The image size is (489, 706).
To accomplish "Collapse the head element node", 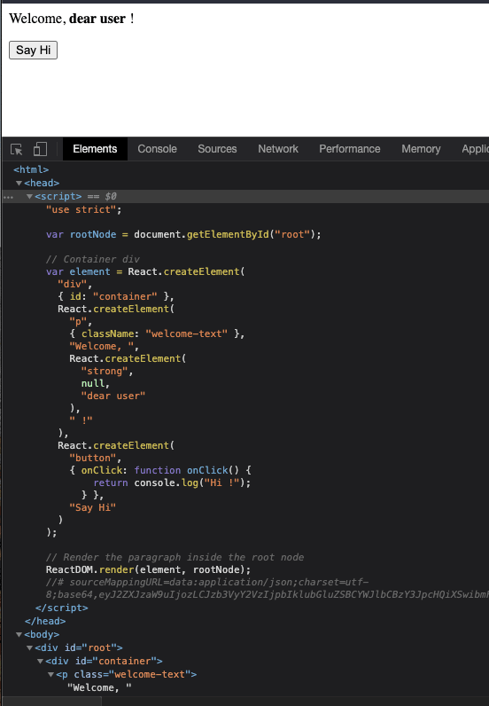I will coord(19,184).
